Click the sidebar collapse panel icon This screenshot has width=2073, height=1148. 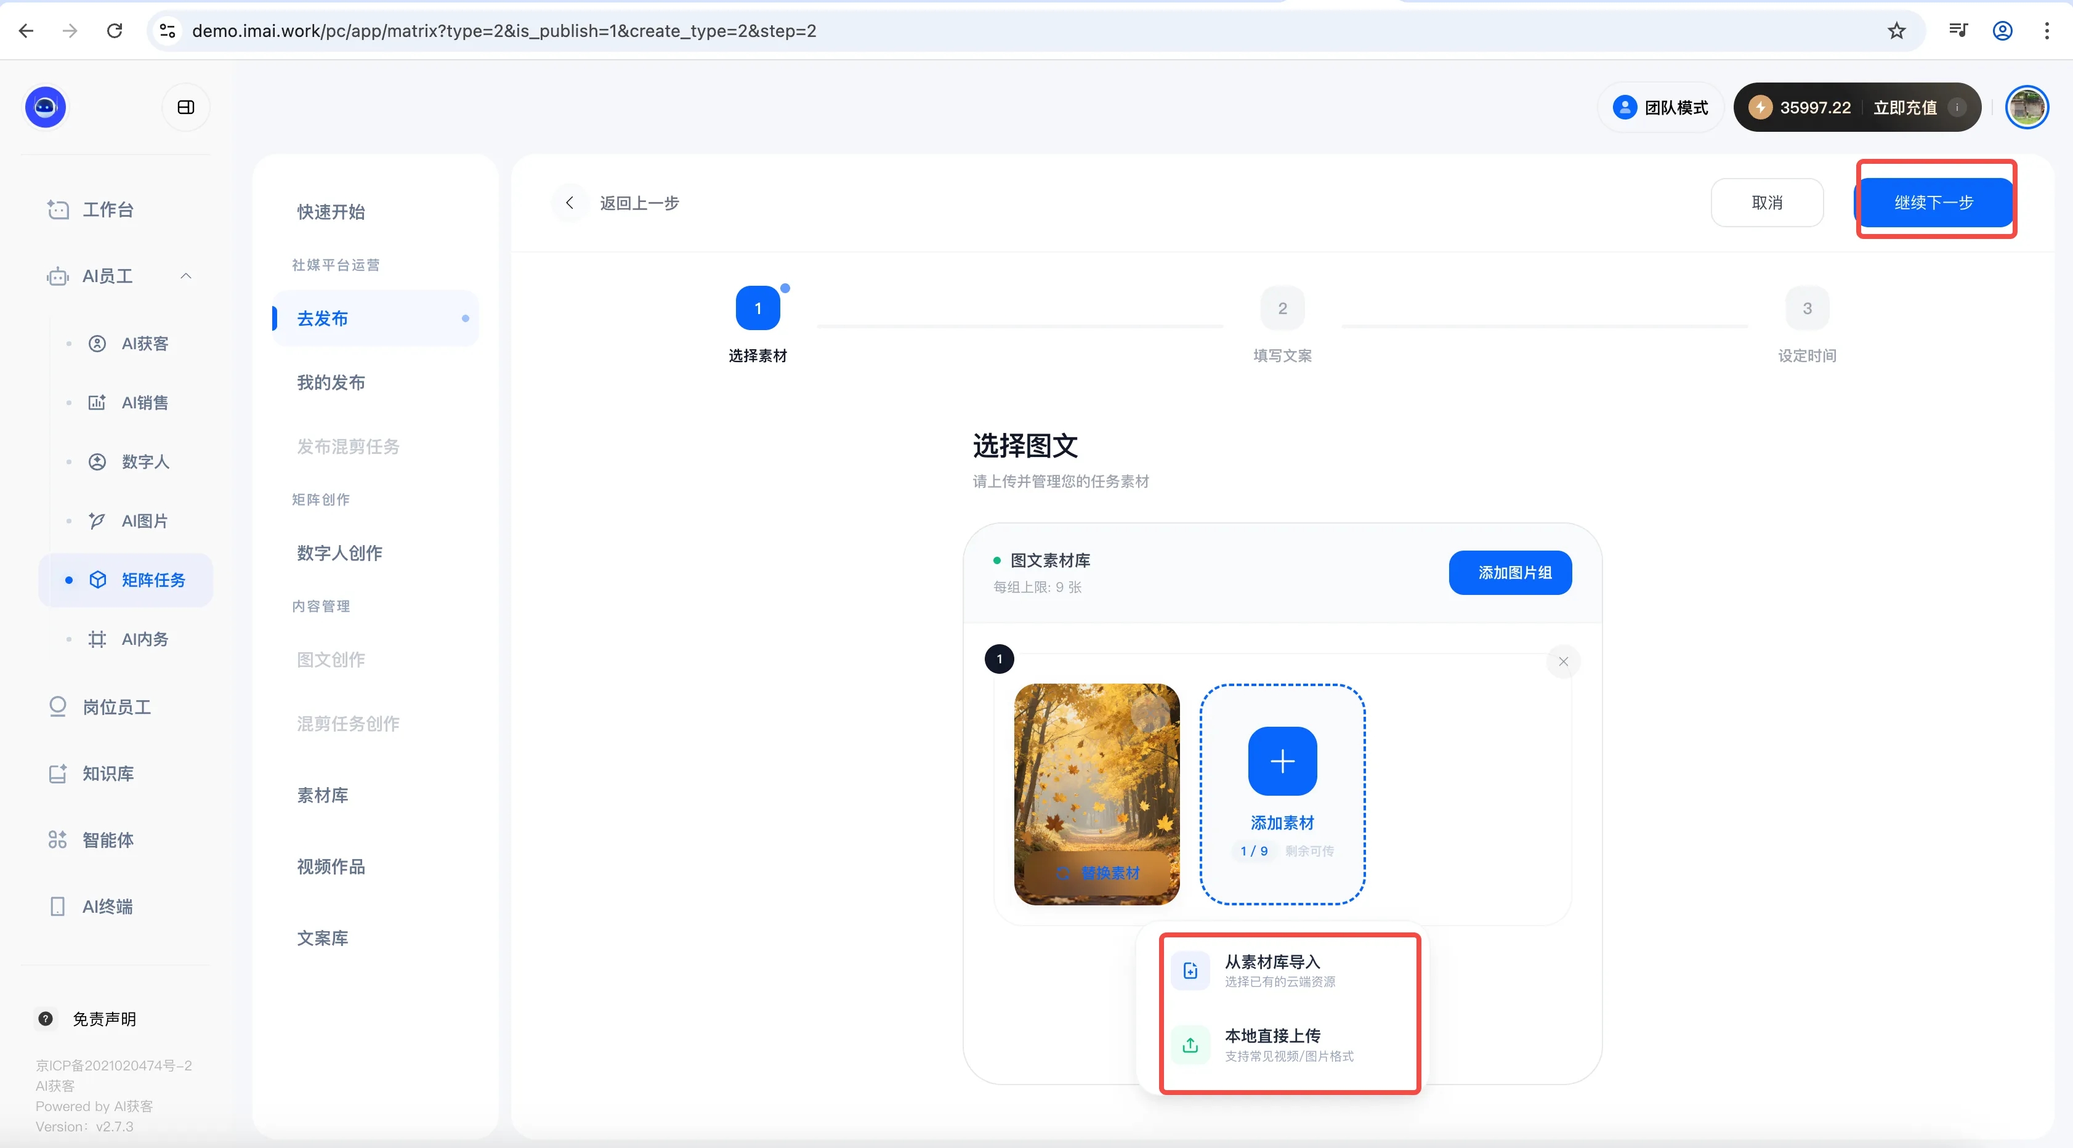coord(186,107)
